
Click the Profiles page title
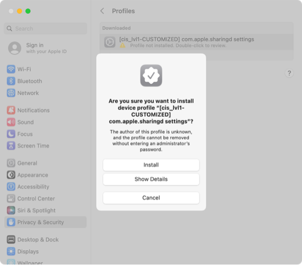click(x=123, y=11)
